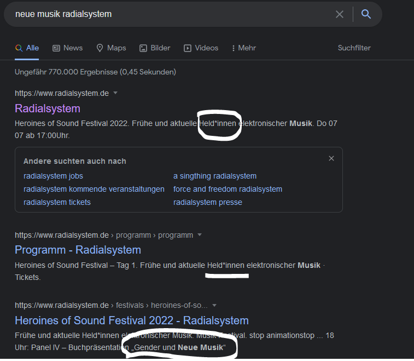Open dropdown arrow next to festivals › heroines-of-so... URL

214,305
